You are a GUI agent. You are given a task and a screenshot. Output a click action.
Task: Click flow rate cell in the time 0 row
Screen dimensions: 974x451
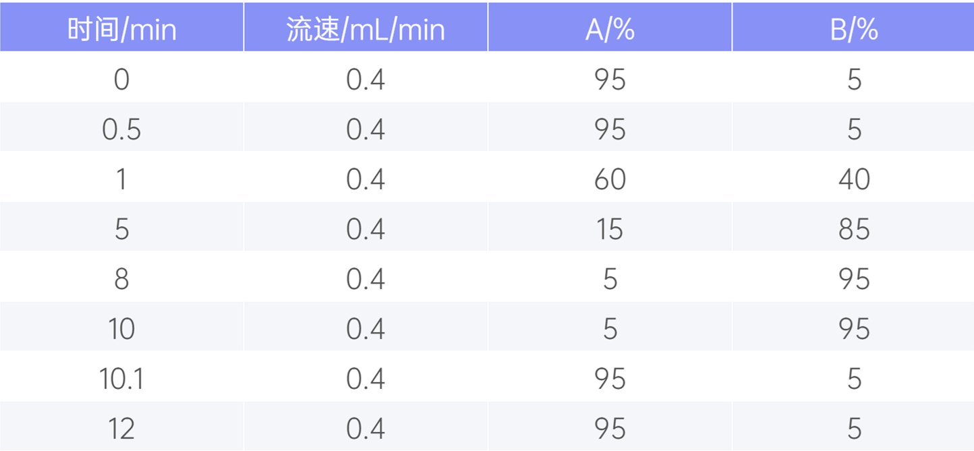coord(366,80)
